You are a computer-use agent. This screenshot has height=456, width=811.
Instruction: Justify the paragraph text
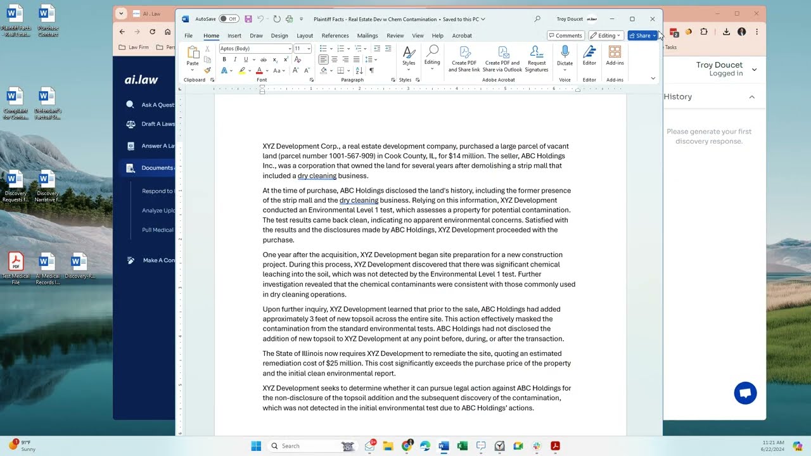pyautogui.click(x=357, y=60)
